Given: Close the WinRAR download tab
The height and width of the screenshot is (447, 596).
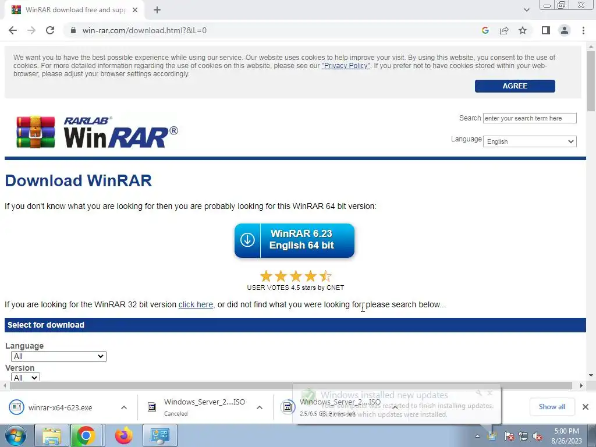Looking at the screenshot, I should 135,10.
